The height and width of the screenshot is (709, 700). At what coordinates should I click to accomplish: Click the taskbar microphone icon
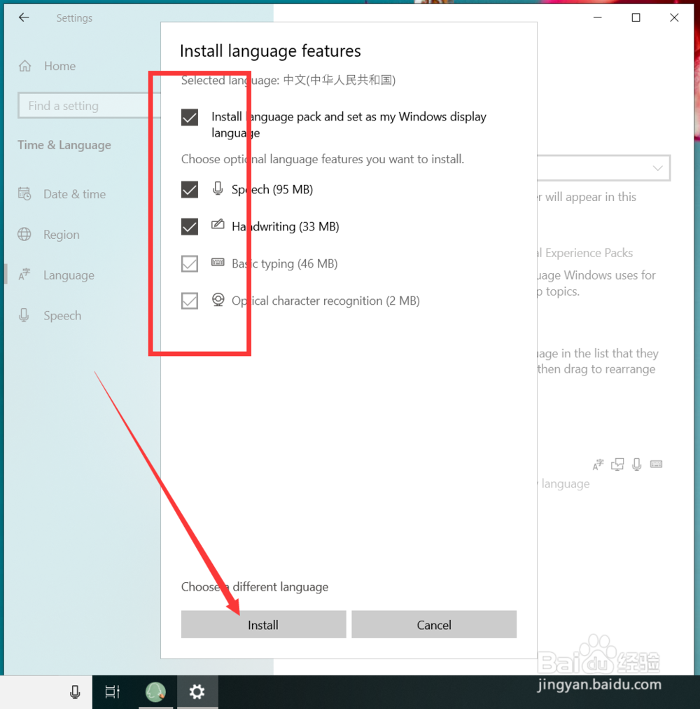click(75, 691)
